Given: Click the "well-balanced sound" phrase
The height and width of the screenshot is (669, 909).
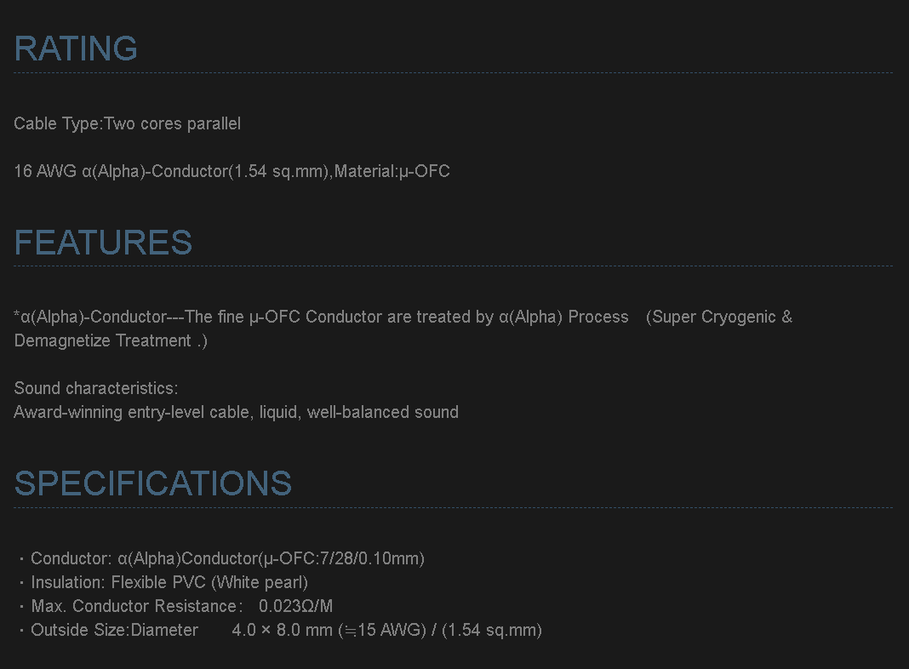Looking at the screenshot, I should (x=383, y=413).
